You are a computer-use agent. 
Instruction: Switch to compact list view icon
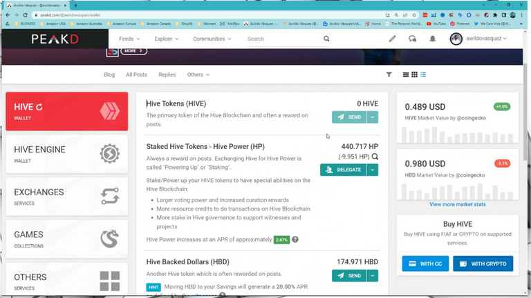405,74
